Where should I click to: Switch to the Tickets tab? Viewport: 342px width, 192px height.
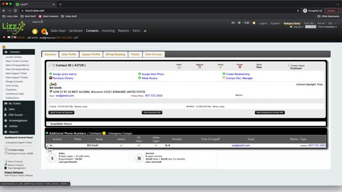point(135,54)
